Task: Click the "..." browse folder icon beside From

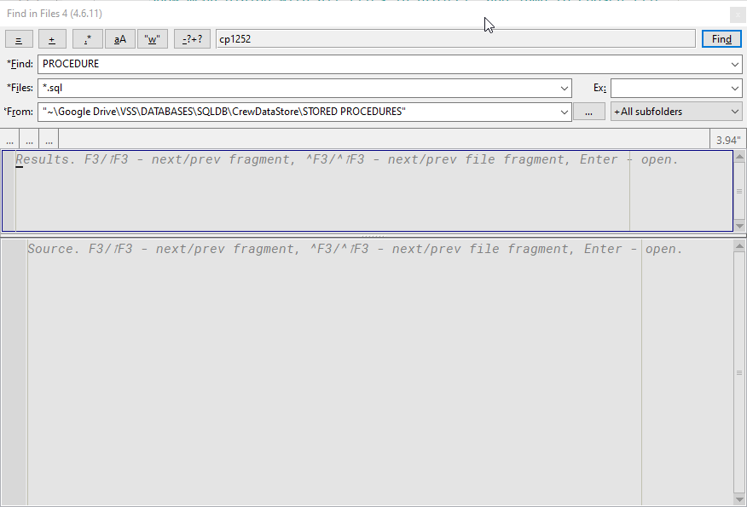Action: [589, 111]
